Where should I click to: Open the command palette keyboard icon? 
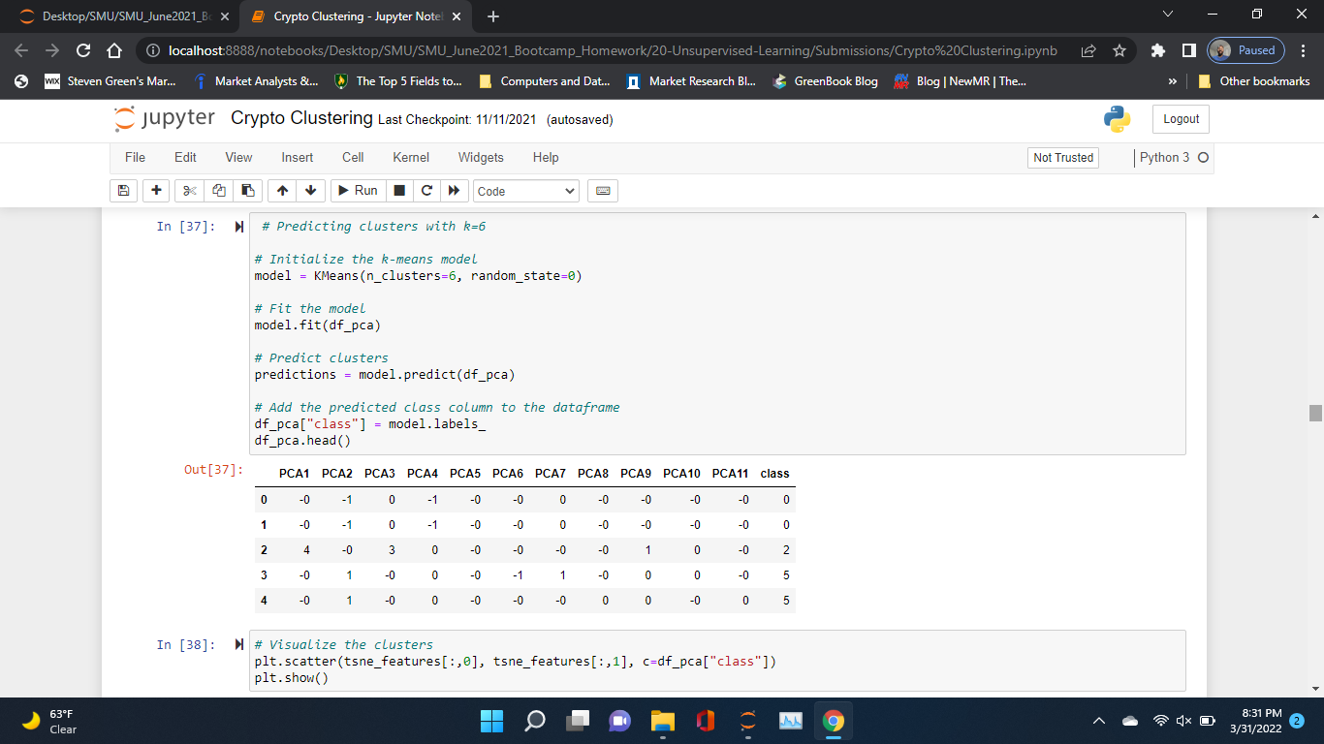pyautogui.click(x=603, y=191)
